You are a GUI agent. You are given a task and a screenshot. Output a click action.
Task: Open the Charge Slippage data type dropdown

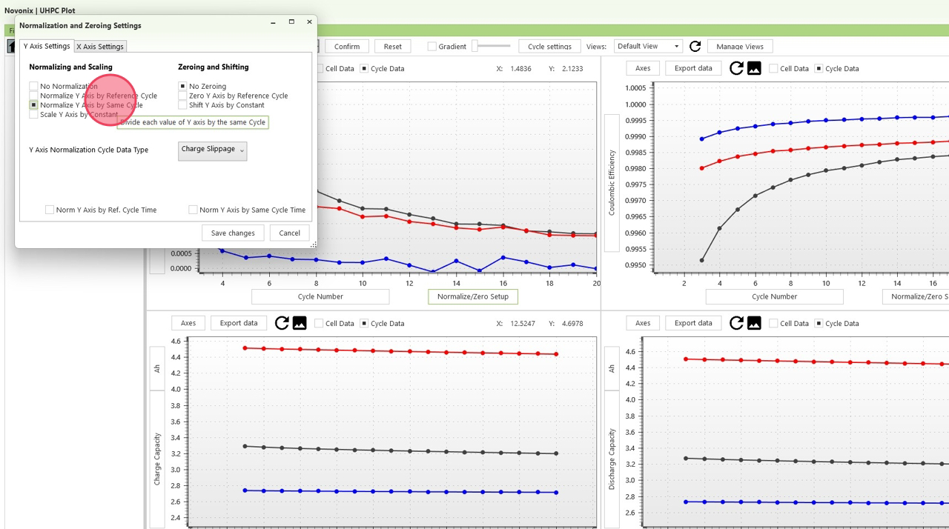click(213, 150)
